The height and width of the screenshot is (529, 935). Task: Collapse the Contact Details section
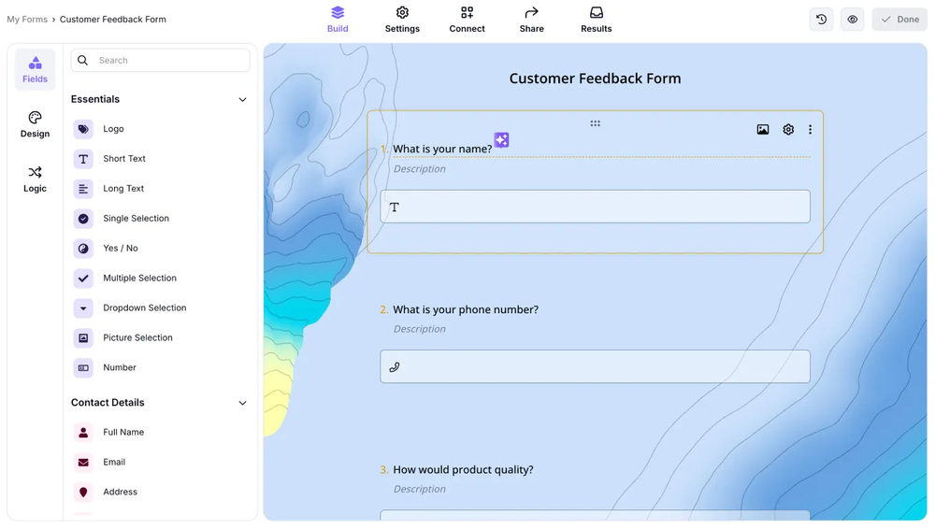coord(242,404)
